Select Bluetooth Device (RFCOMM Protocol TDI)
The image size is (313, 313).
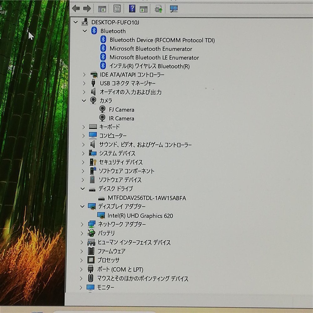[162, 40]
